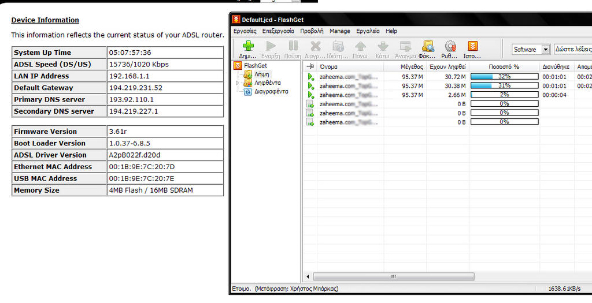This screenshot has height=303, width=592.
Task: Click the 32% progress bar
Action: (504, 77)
